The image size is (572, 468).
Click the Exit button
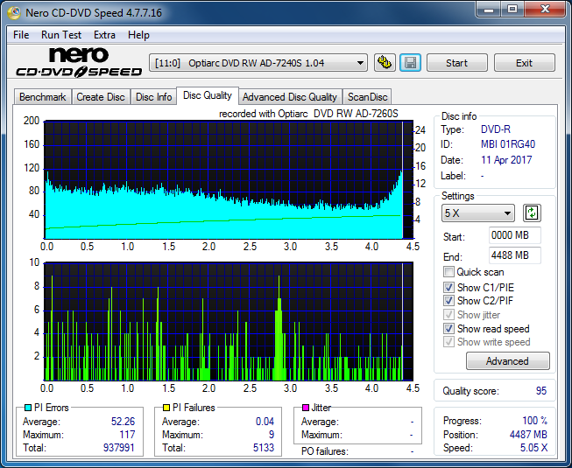[x=524, y=63]
